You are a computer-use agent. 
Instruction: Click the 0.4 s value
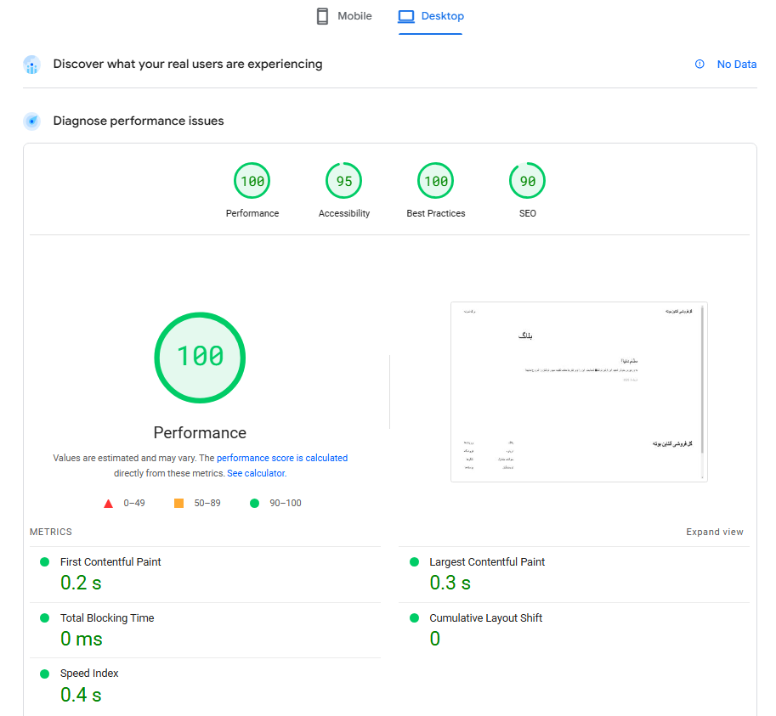(81, 695)
